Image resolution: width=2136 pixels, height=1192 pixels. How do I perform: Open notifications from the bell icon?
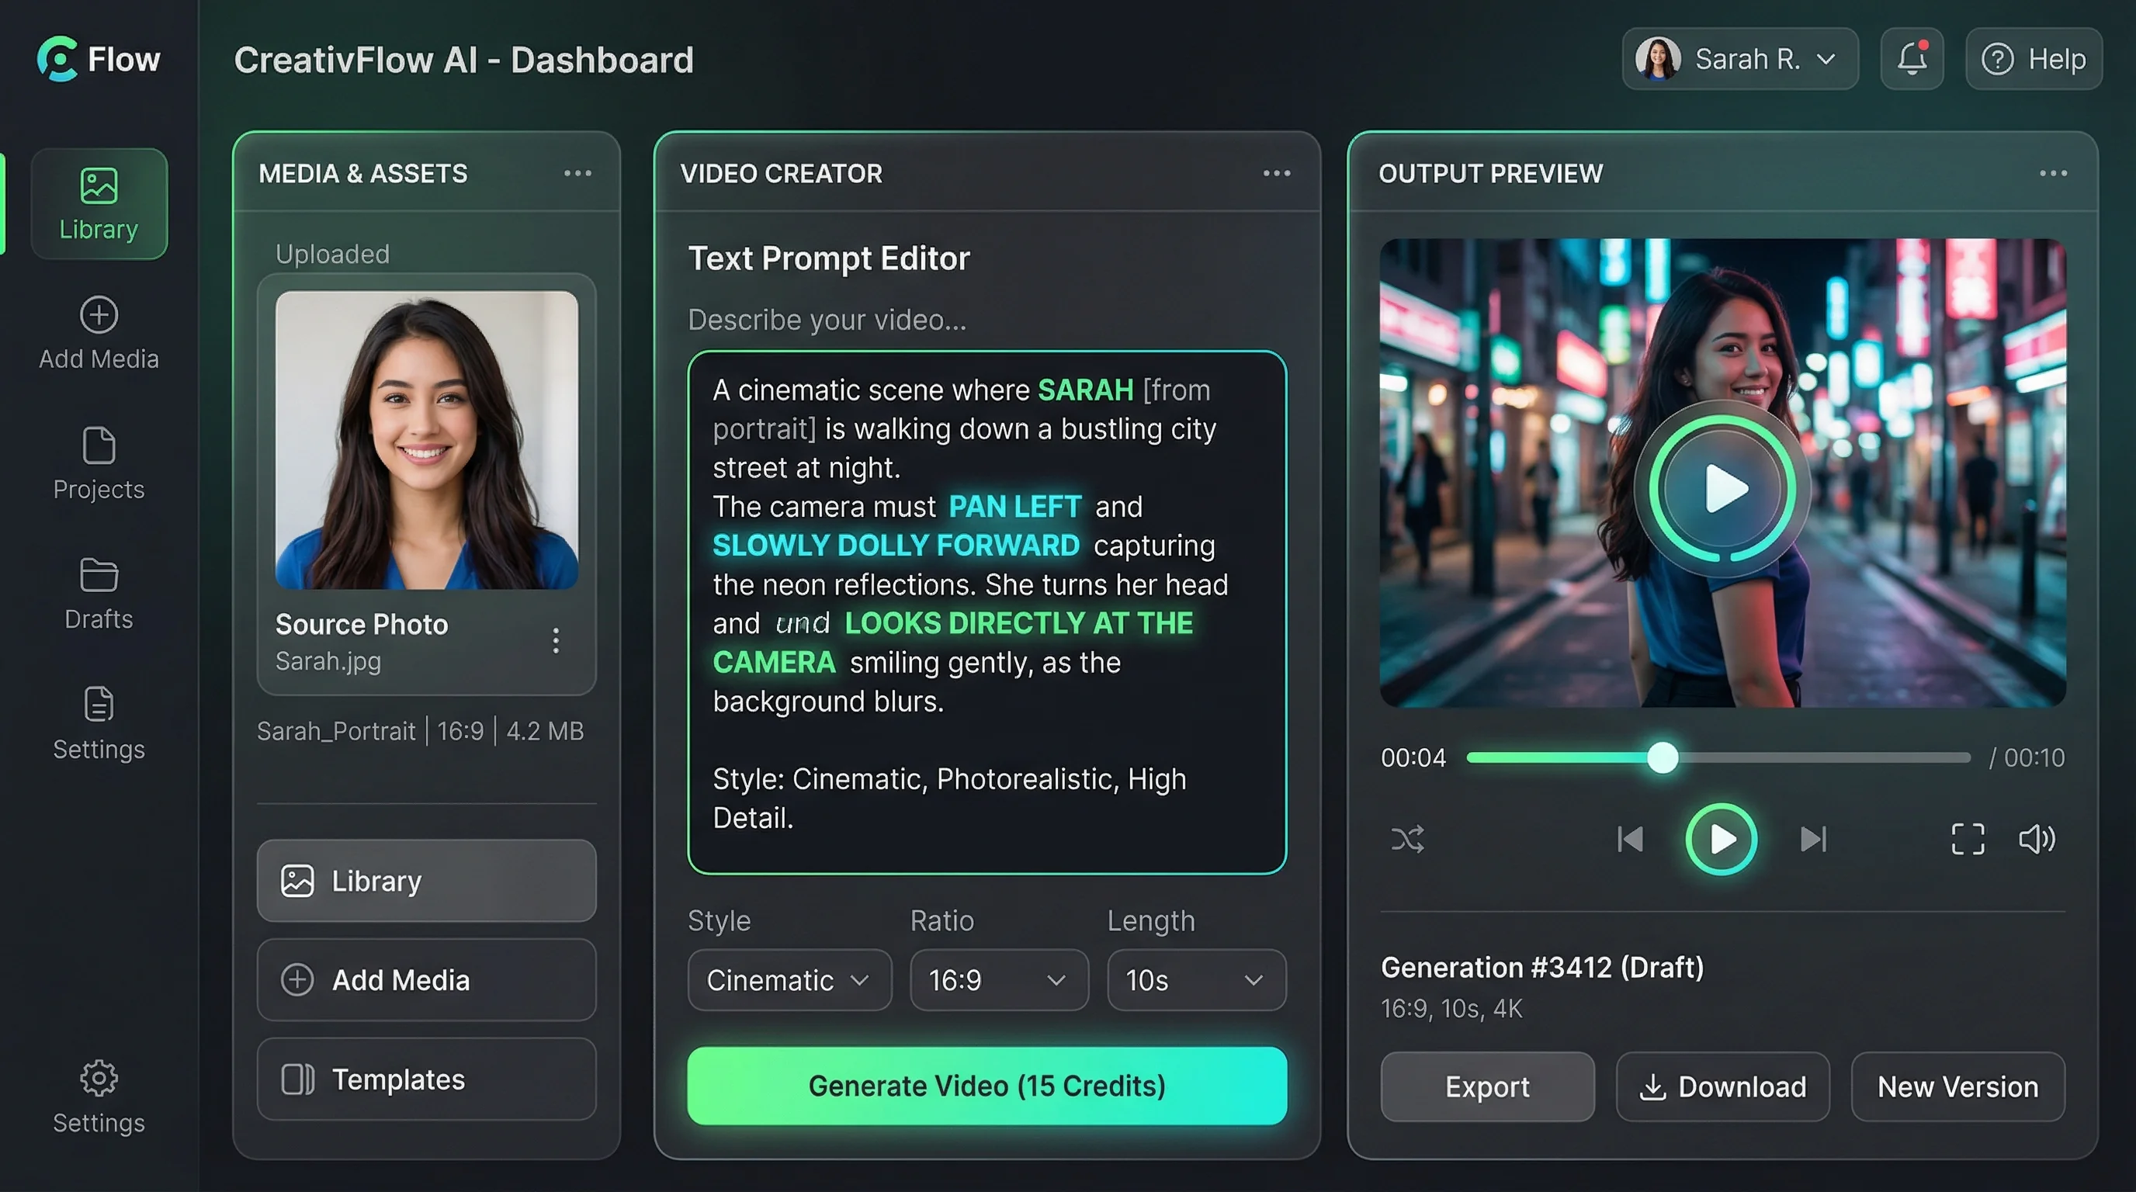click(1911, 58)
